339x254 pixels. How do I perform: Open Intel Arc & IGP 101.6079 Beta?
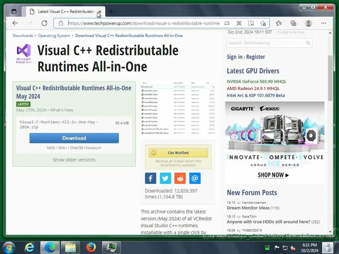click(256, 95)
